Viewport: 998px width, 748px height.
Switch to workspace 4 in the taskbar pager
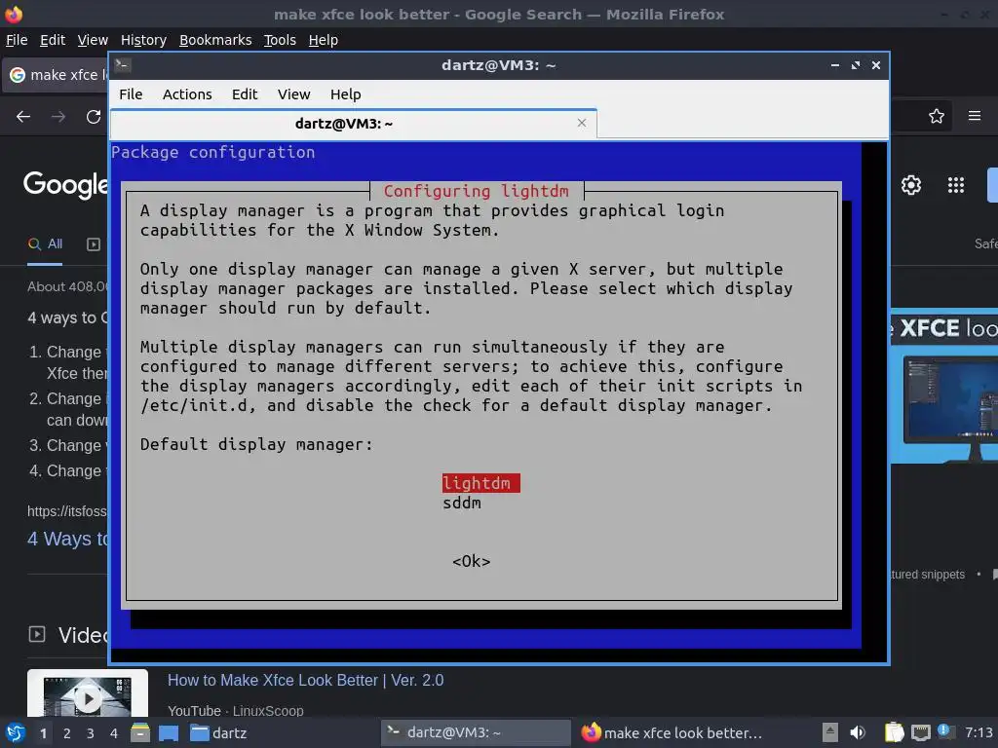[114, 733]
